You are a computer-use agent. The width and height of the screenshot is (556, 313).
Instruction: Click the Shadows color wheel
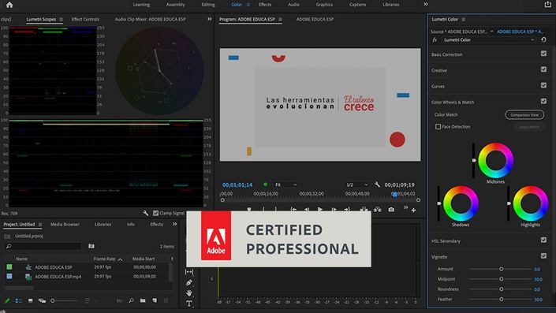(x=461, y=203)
